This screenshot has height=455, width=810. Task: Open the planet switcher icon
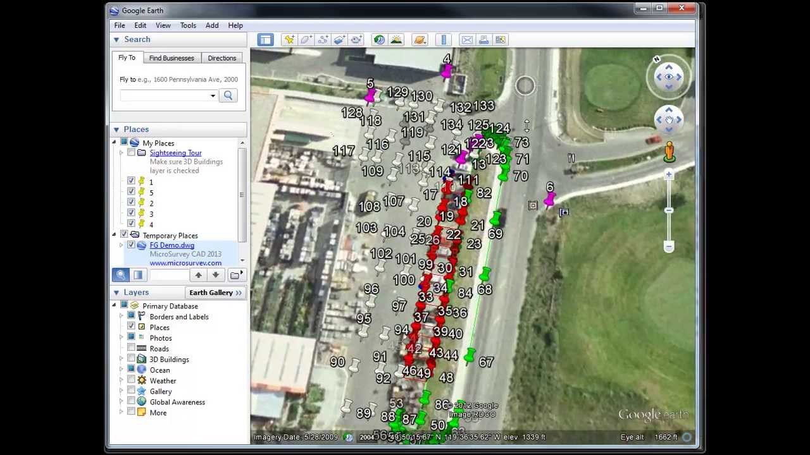tap(420, 40)
